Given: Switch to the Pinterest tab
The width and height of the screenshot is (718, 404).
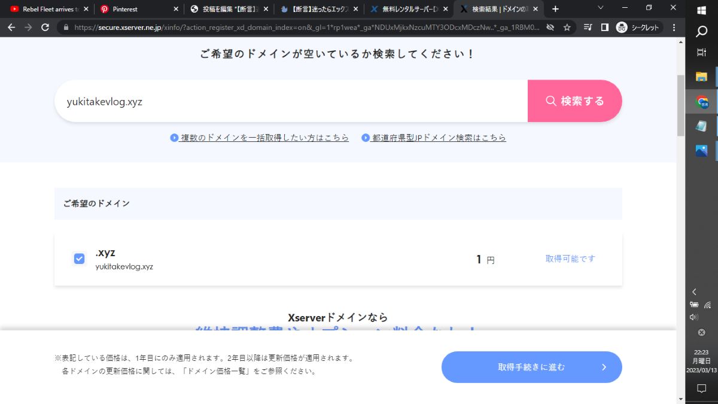Looking at the screenshot, I should point(139,9).
